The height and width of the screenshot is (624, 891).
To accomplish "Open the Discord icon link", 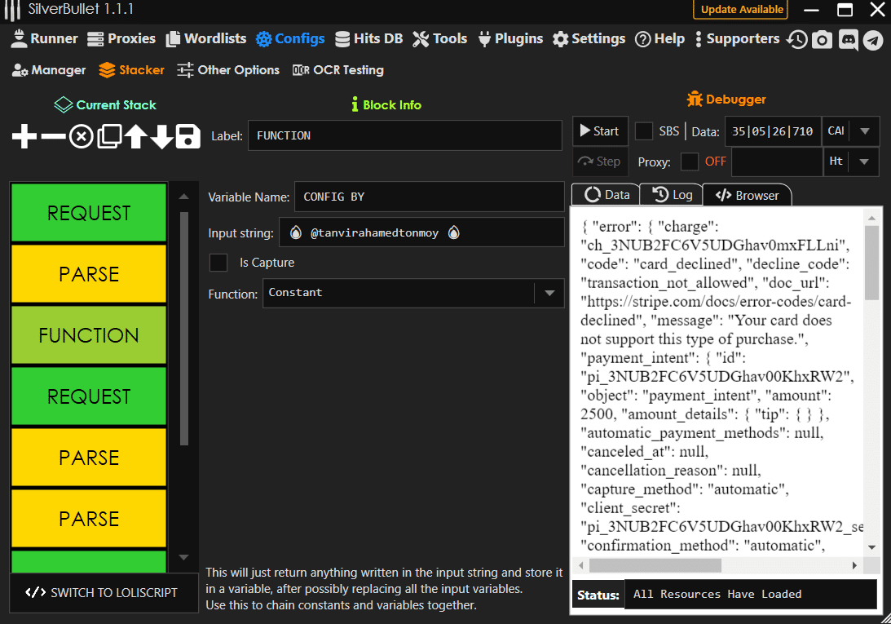I will pyautogui.click(x=848, y=39).
